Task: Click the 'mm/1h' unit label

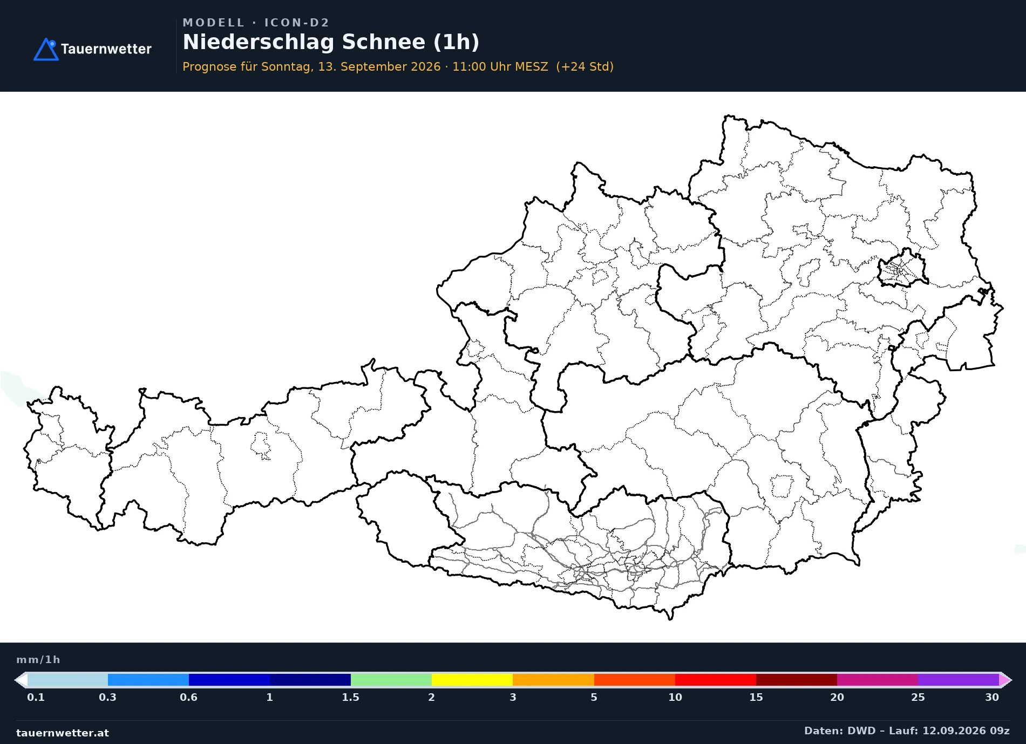Action: 38,659
